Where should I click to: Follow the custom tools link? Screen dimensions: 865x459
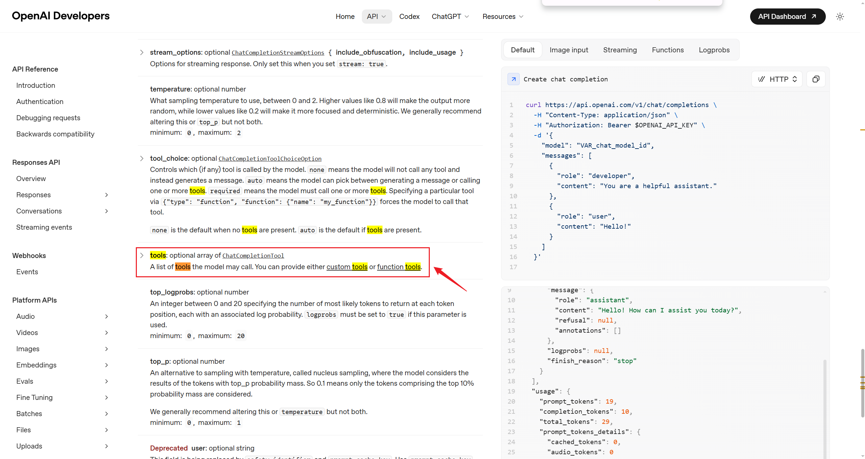click(x=347, y=267)
